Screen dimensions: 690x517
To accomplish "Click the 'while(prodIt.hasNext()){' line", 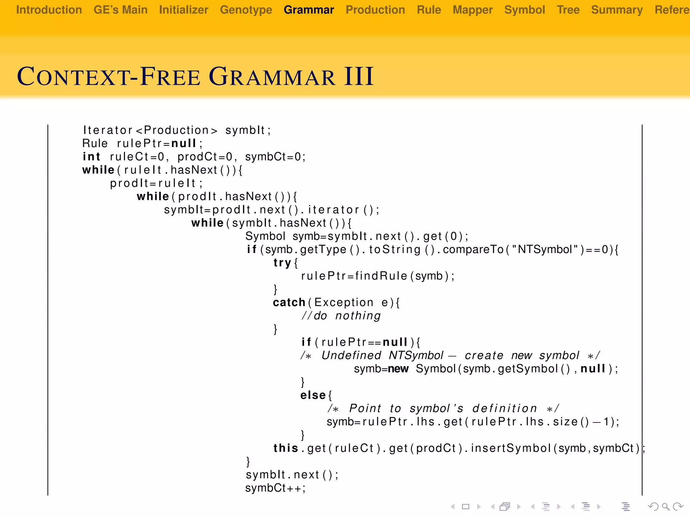I will (217, 196).
